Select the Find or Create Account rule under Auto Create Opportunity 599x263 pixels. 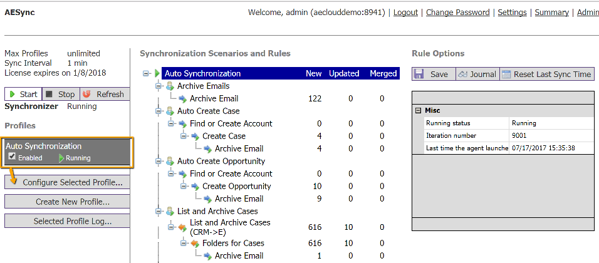coord(231,173)
